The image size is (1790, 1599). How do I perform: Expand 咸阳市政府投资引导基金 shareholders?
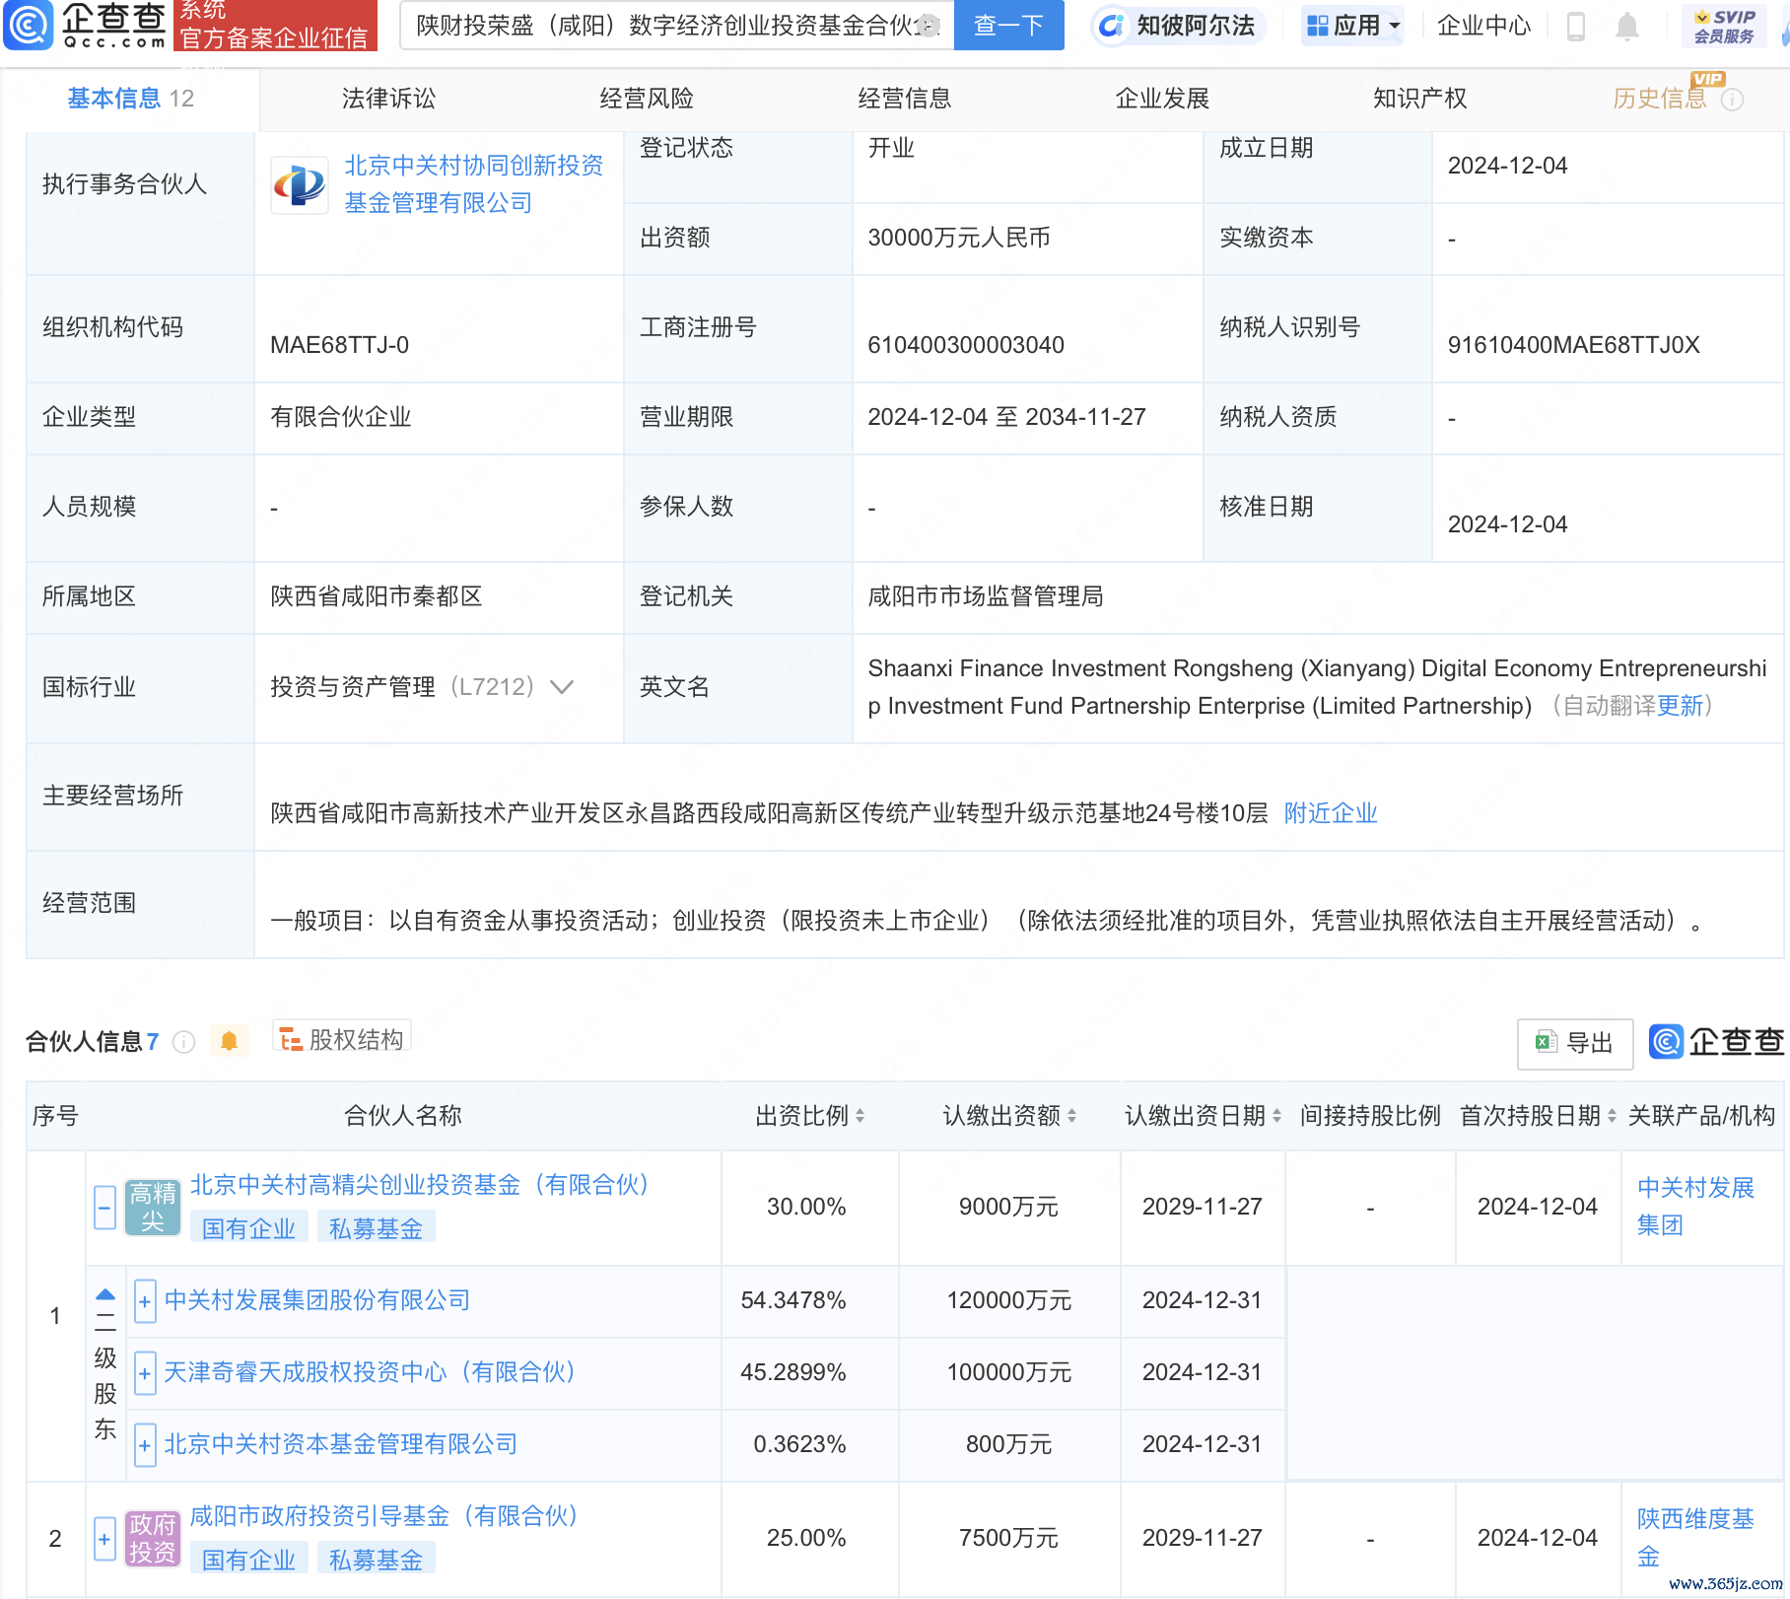point(104,1539)
